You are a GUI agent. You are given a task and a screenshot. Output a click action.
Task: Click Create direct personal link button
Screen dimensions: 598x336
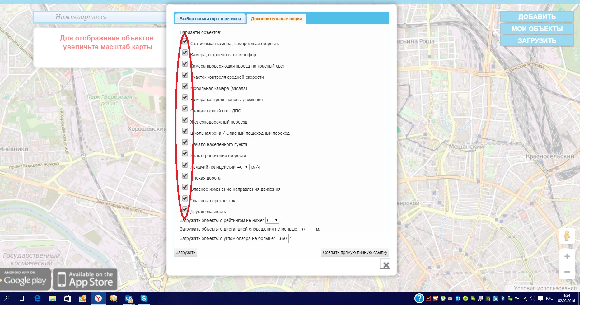[x=355, y=252]
